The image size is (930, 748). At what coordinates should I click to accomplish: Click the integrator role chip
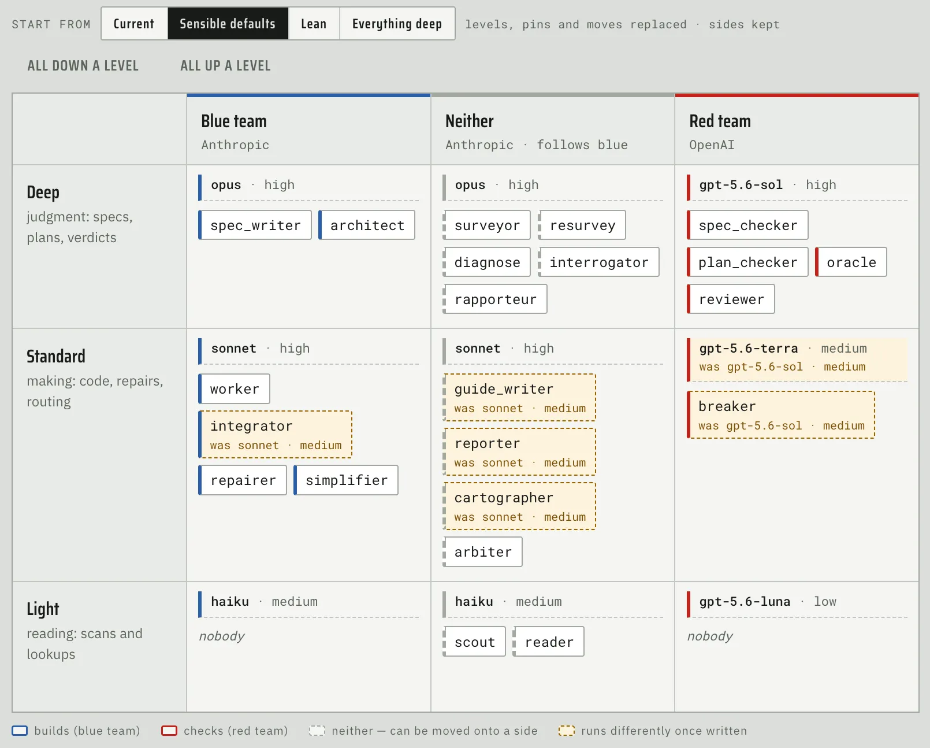pos(275,434)
